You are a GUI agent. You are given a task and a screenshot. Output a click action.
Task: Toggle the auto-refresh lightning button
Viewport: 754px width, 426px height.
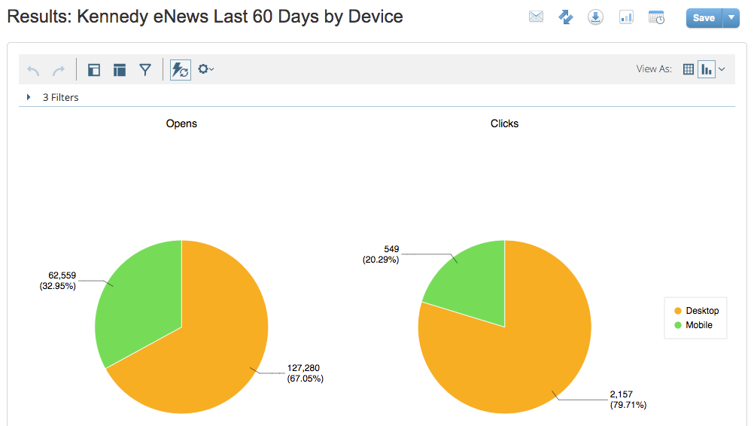click(181, 70)
